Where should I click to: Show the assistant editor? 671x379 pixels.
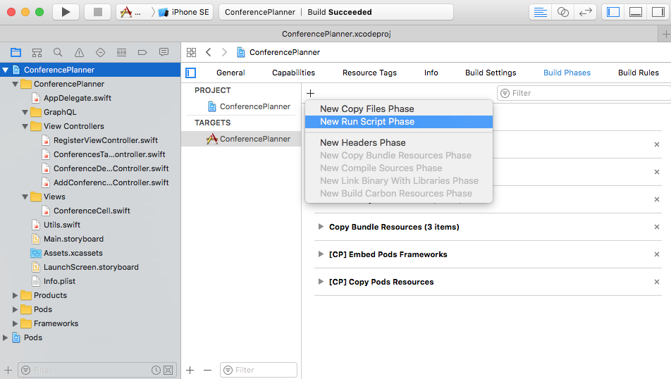[562, 12]
